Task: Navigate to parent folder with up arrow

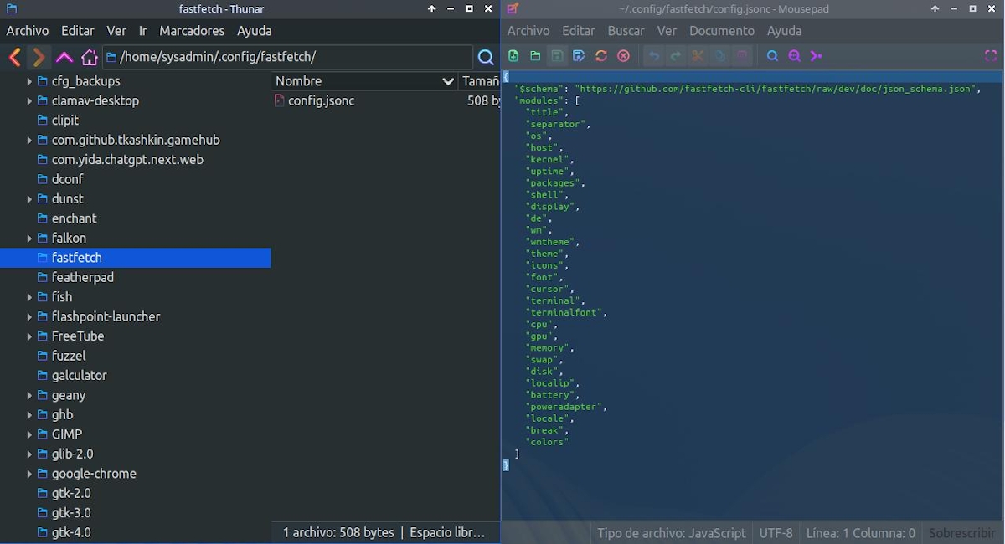Action: [64, 58]
